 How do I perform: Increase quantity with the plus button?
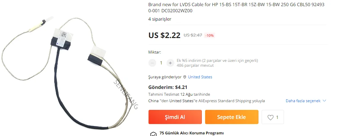[x=170, y=63]
